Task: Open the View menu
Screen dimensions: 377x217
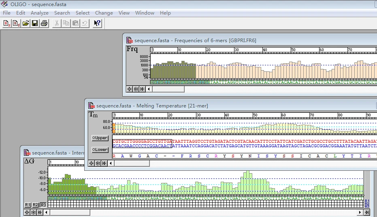Action: click(x=124, y=13)
